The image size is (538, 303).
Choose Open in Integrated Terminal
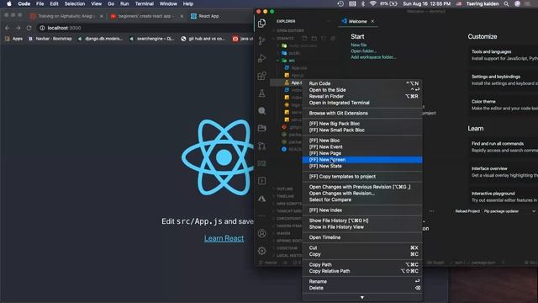pyautogui.click(x=362, y=103)
